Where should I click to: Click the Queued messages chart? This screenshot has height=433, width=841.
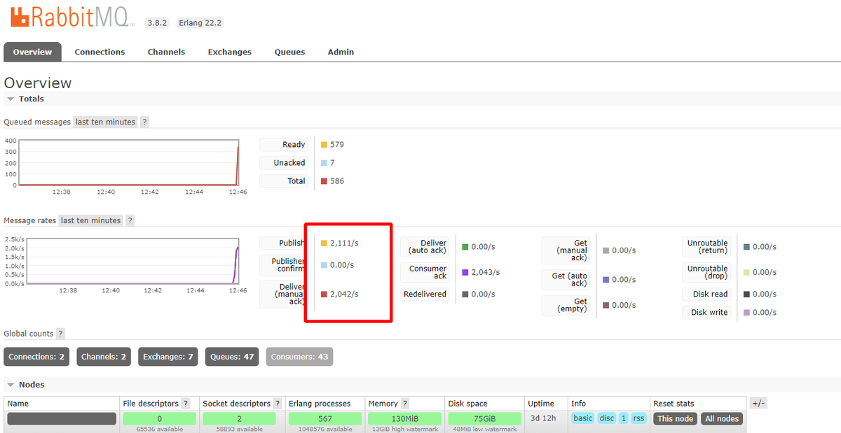click(x=129, y=162)
